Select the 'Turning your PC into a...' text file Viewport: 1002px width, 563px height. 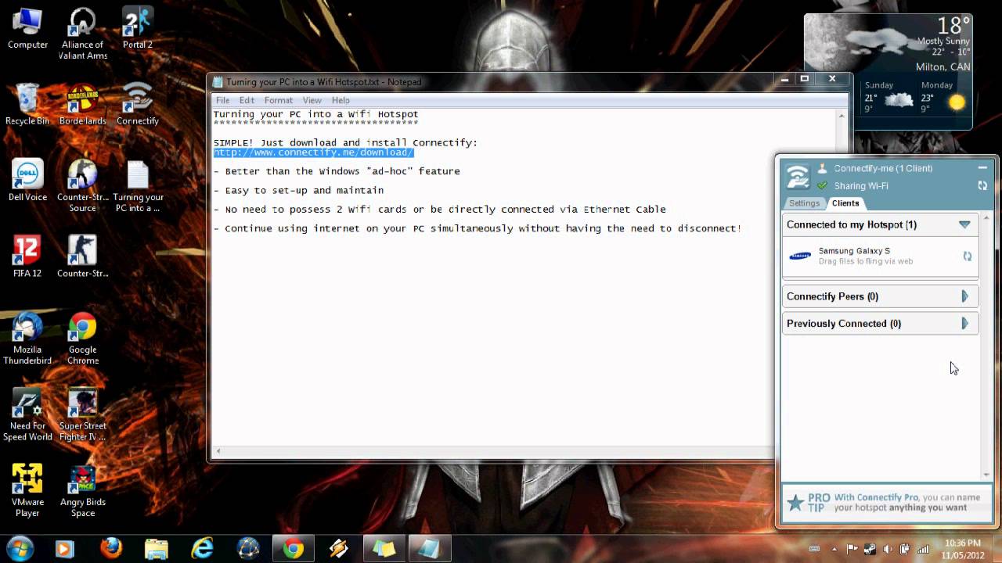point(138,186)
